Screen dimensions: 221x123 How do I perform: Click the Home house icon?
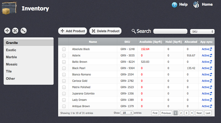coord(196,5)
